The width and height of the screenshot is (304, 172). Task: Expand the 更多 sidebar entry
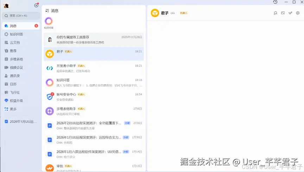pyautogui.click(x=21, y=109)
